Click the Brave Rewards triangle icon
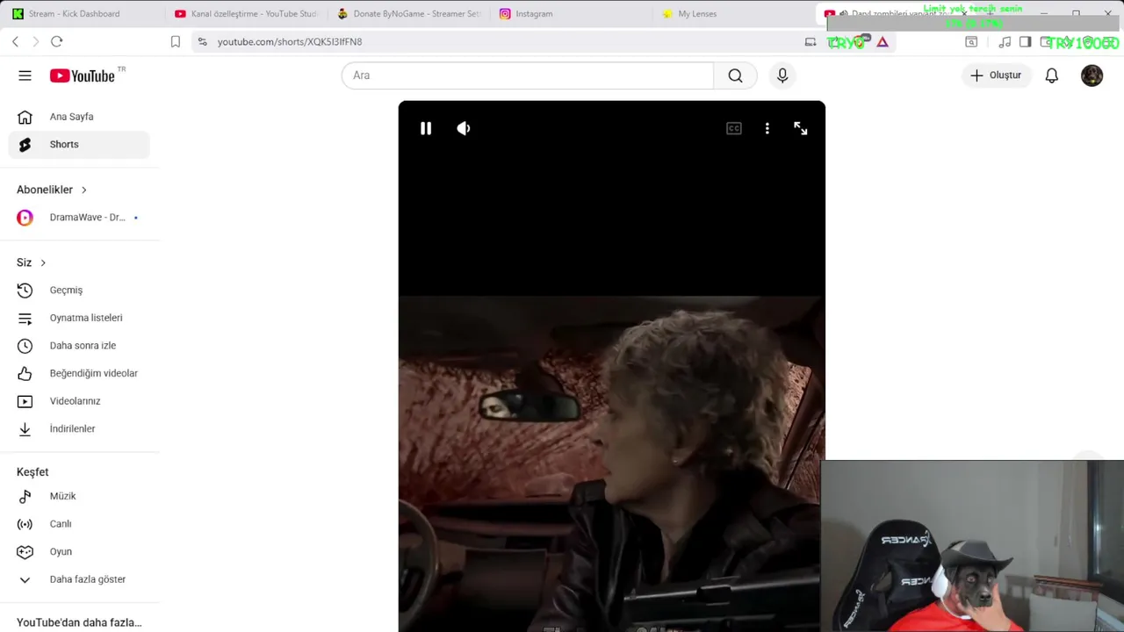Screen dimensions: 1124x632 point(883,41)
